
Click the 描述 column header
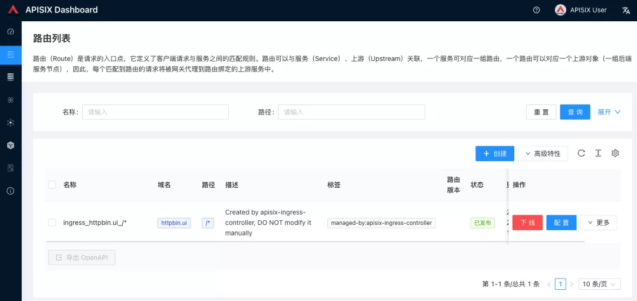232,185
